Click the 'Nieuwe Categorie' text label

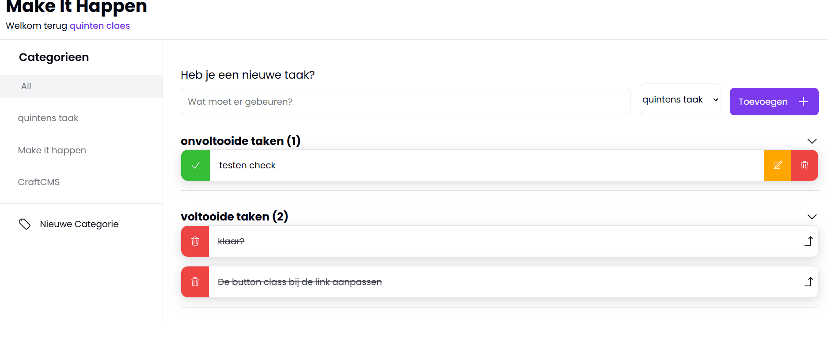(x=79, y=224)
